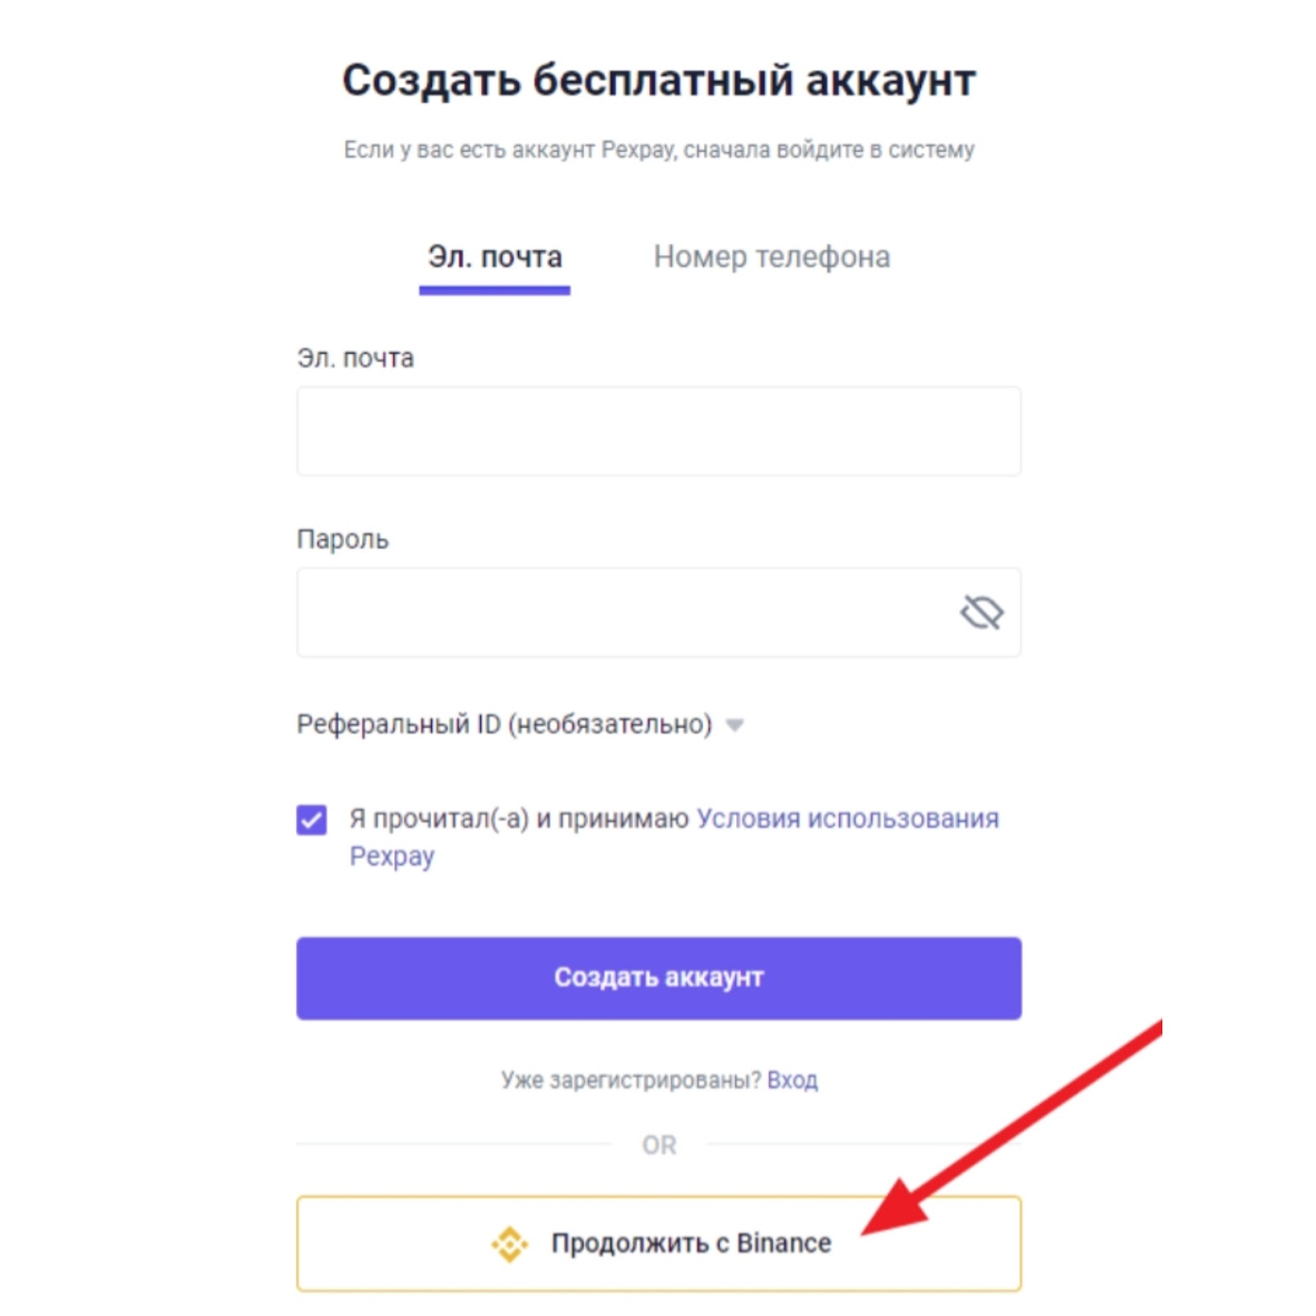This screenshot has height=1316, width=1316.
Task: Click the Уже зарегистрированы? text
Action: point(631,1079)
